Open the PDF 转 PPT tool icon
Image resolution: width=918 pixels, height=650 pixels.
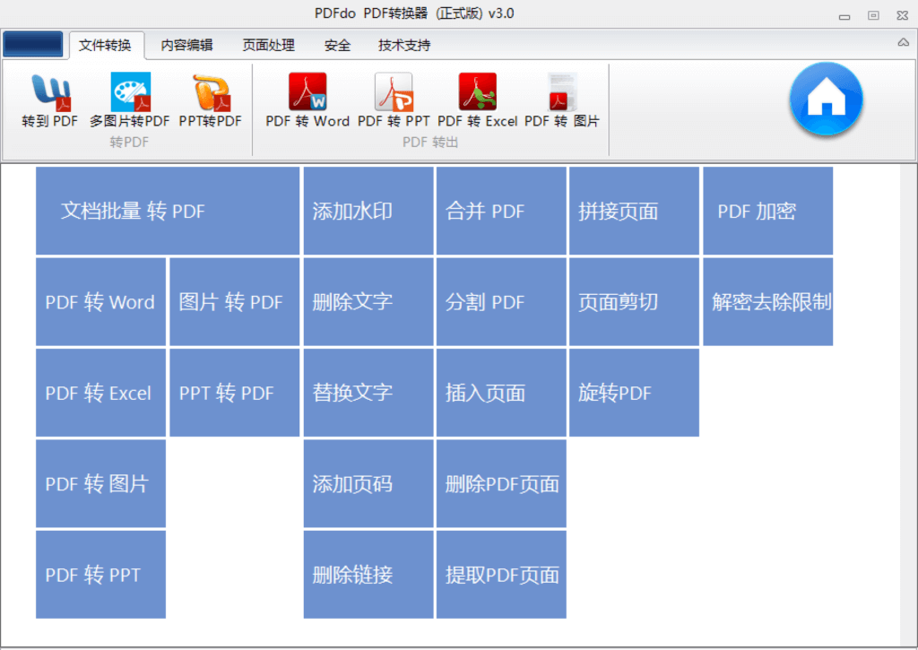392,99
